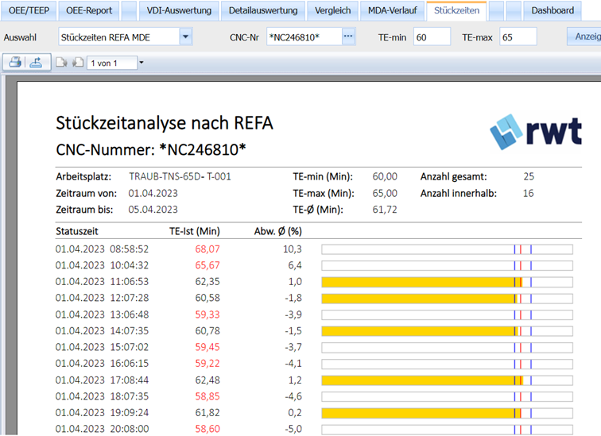Open the OEE-Report tab
Screen dimensions: 601x436
click(x=89, y=10)
